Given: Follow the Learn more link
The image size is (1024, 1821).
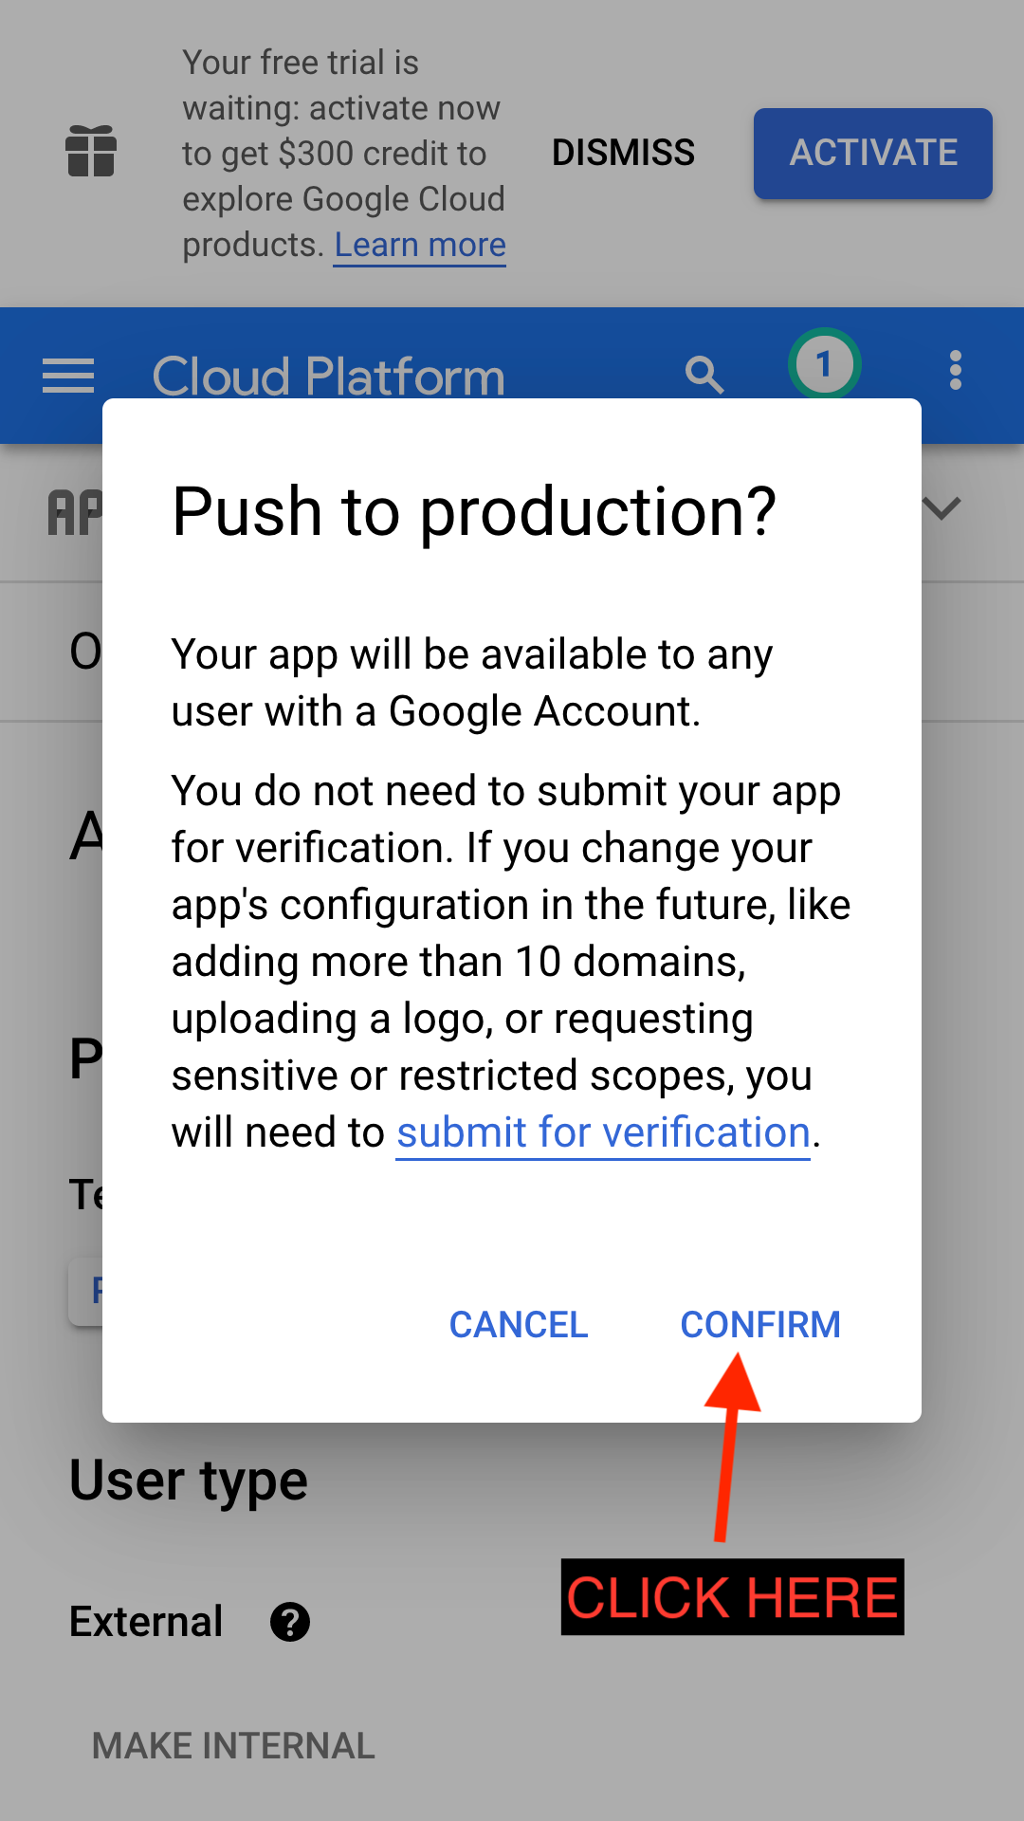Looking at the screenshot, I should pyautogui.click(x=420, y=245).
